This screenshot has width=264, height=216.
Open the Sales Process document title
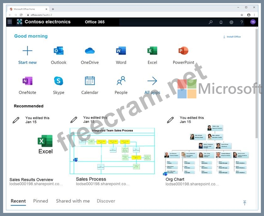[91, 179]
